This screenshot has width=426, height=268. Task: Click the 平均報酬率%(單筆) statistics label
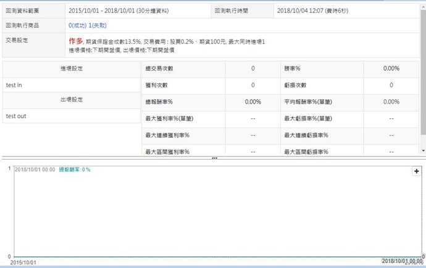pos(309,102)
